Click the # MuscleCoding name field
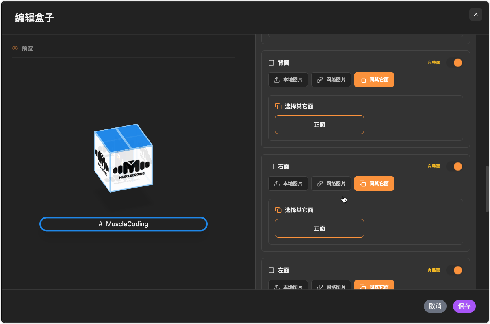The width and height of the screenshot is (490, 324). coord(124,224)
